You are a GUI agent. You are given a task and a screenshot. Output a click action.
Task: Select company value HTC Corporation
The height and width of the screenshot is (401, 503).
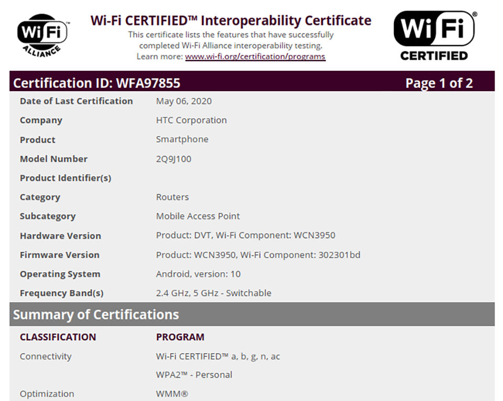click(x=191, y=120)
